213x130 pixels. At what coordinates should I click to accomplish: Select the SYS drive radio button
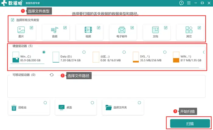tap(165, 52)
